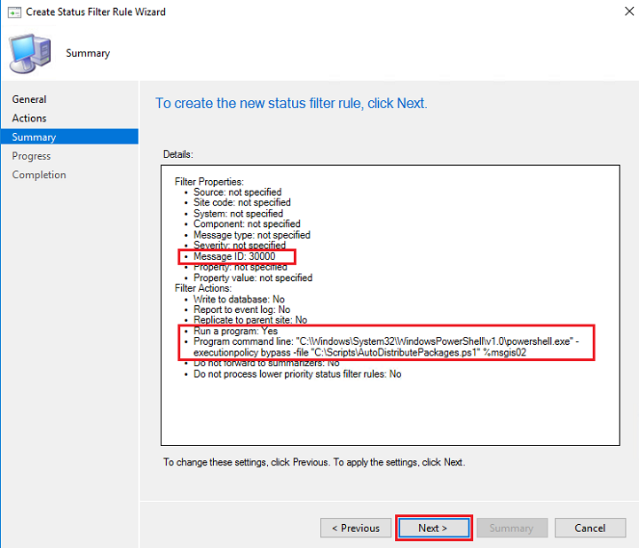Screen dimensions: 639x548
Task: Click the blue 'To create the new status filter rule' heading
Action: (291, 104)
